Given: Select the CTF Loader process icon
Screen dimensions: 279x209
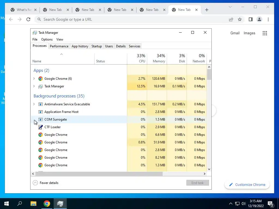Looking at the screenshot, I should coord(41,127).
